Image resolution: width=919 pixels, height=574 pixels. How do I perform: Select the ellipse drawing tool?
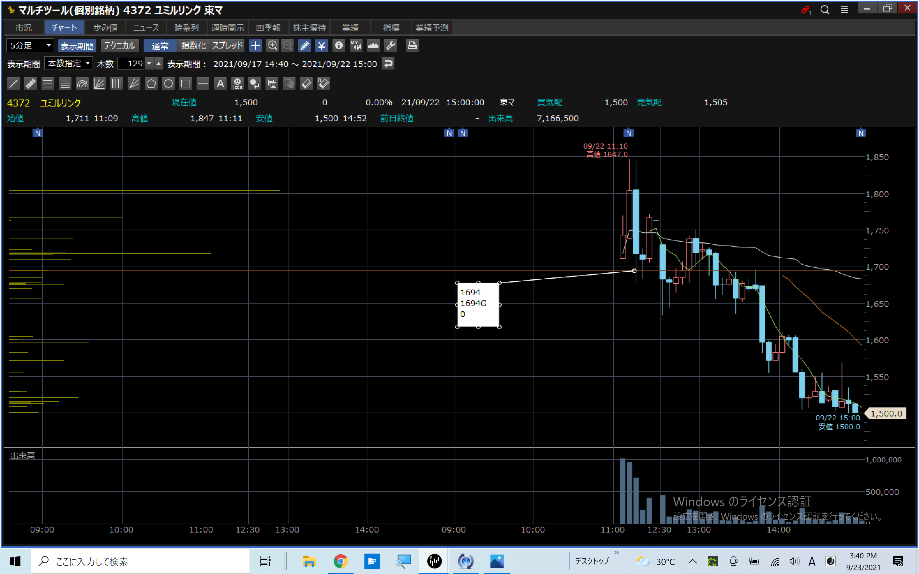click(x=168, y=84)
